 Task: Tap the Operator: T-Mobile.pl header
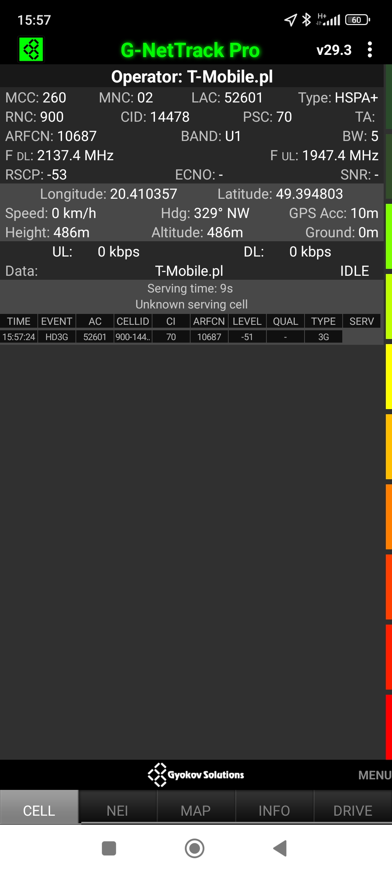(x=192, y=77)
